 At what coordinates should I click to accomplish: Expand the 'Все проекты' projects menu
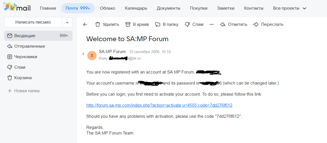click(290, 8)
